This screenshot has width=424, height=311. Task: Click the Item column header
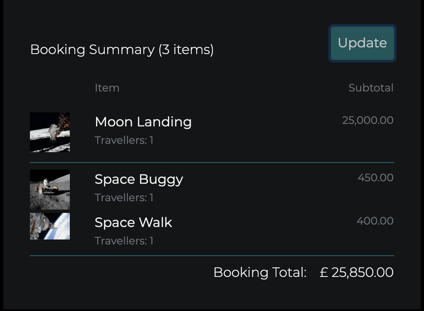click(x=107, y=88)
